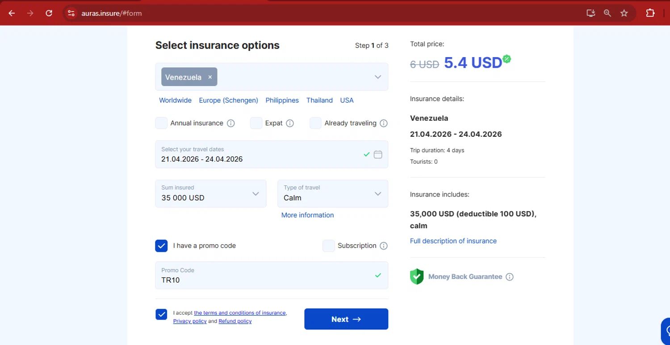Open the browser extensions puzzle icon

tap(650, 13)
